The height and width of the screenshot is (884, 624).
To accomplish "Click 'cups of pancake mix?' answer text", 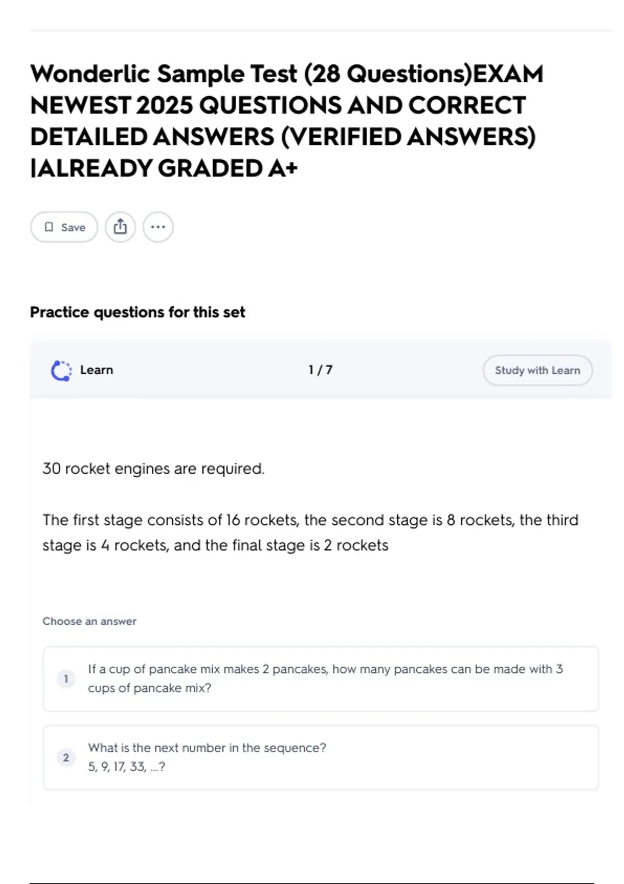I will click(150, 688).
